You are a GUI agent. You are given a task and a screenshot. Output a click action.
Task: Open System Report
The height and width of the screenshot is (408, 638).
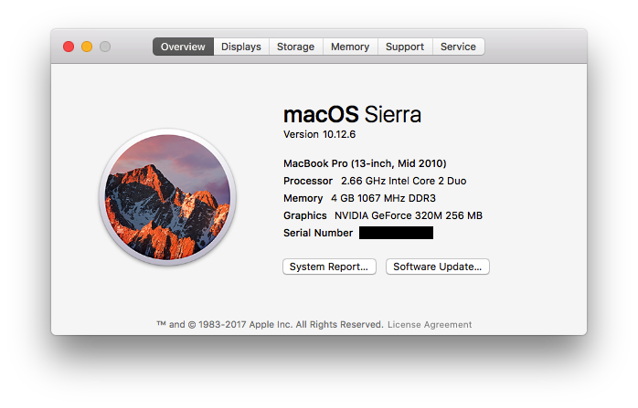[329, 267]
